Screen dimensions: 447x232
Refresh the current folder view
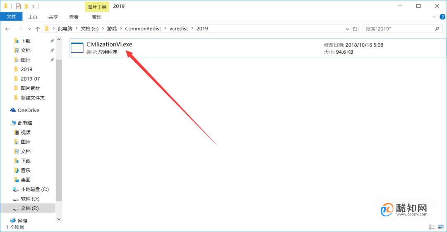click(x=355, y=29)
